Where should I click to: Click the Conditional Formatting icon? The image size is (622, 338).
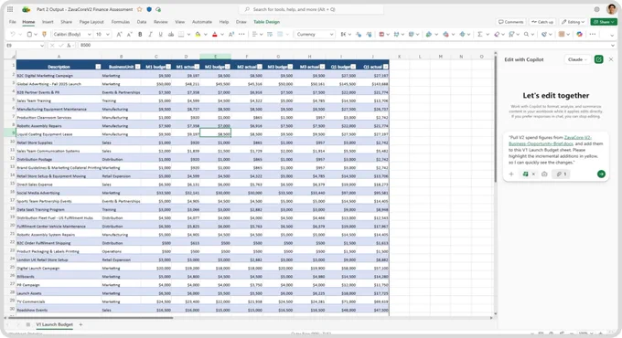tap(381, 35)
